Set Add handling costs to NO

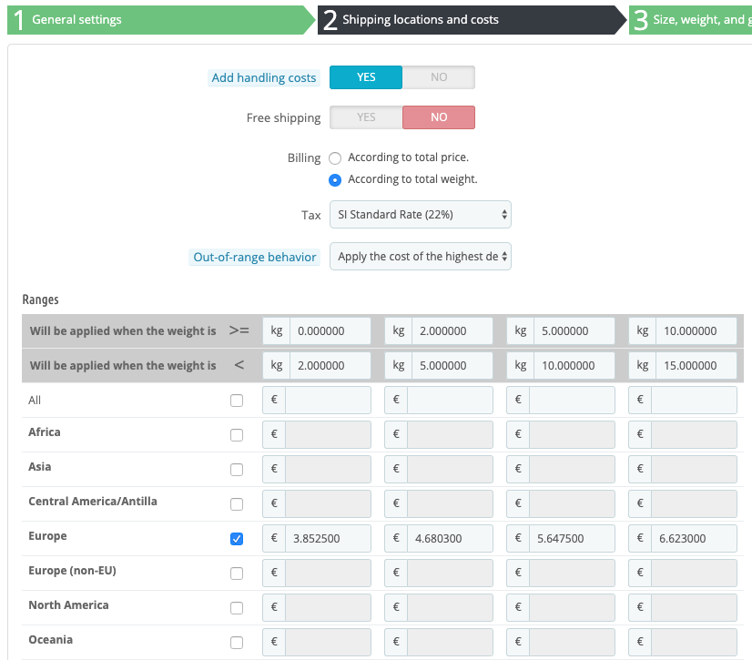[x=439, y=77]
